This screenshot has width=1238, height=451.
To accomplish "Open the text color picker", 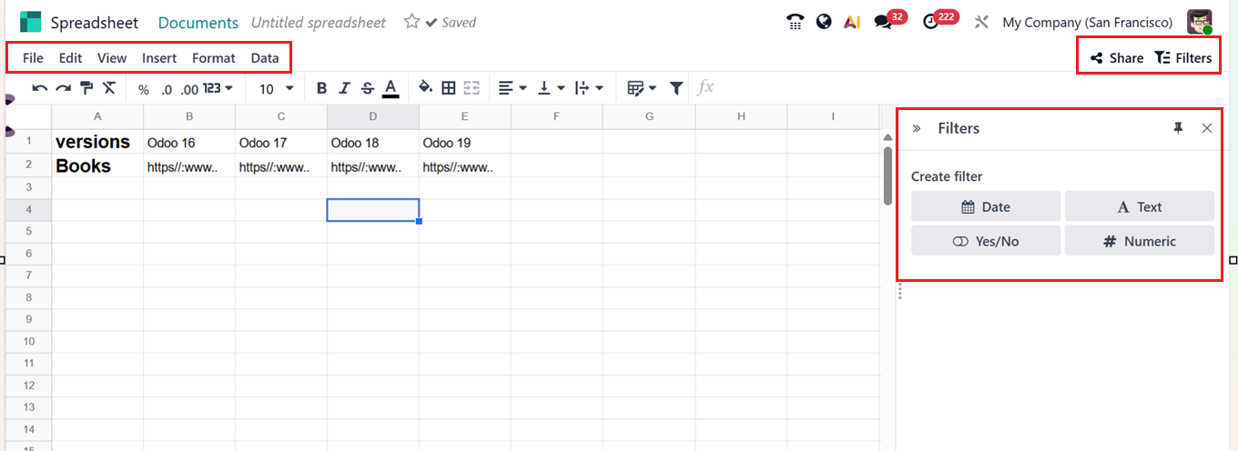I will click(x=391, y=88).
